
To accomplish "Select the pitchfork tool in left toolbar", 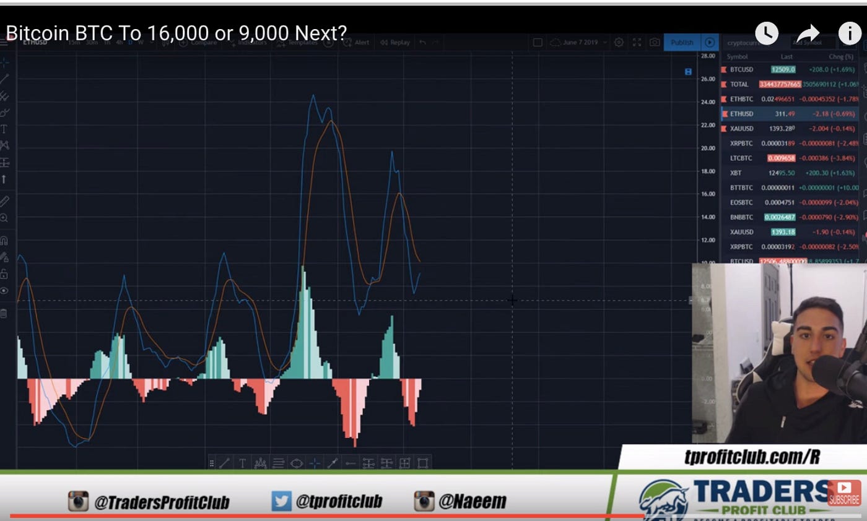I will 4,96.
